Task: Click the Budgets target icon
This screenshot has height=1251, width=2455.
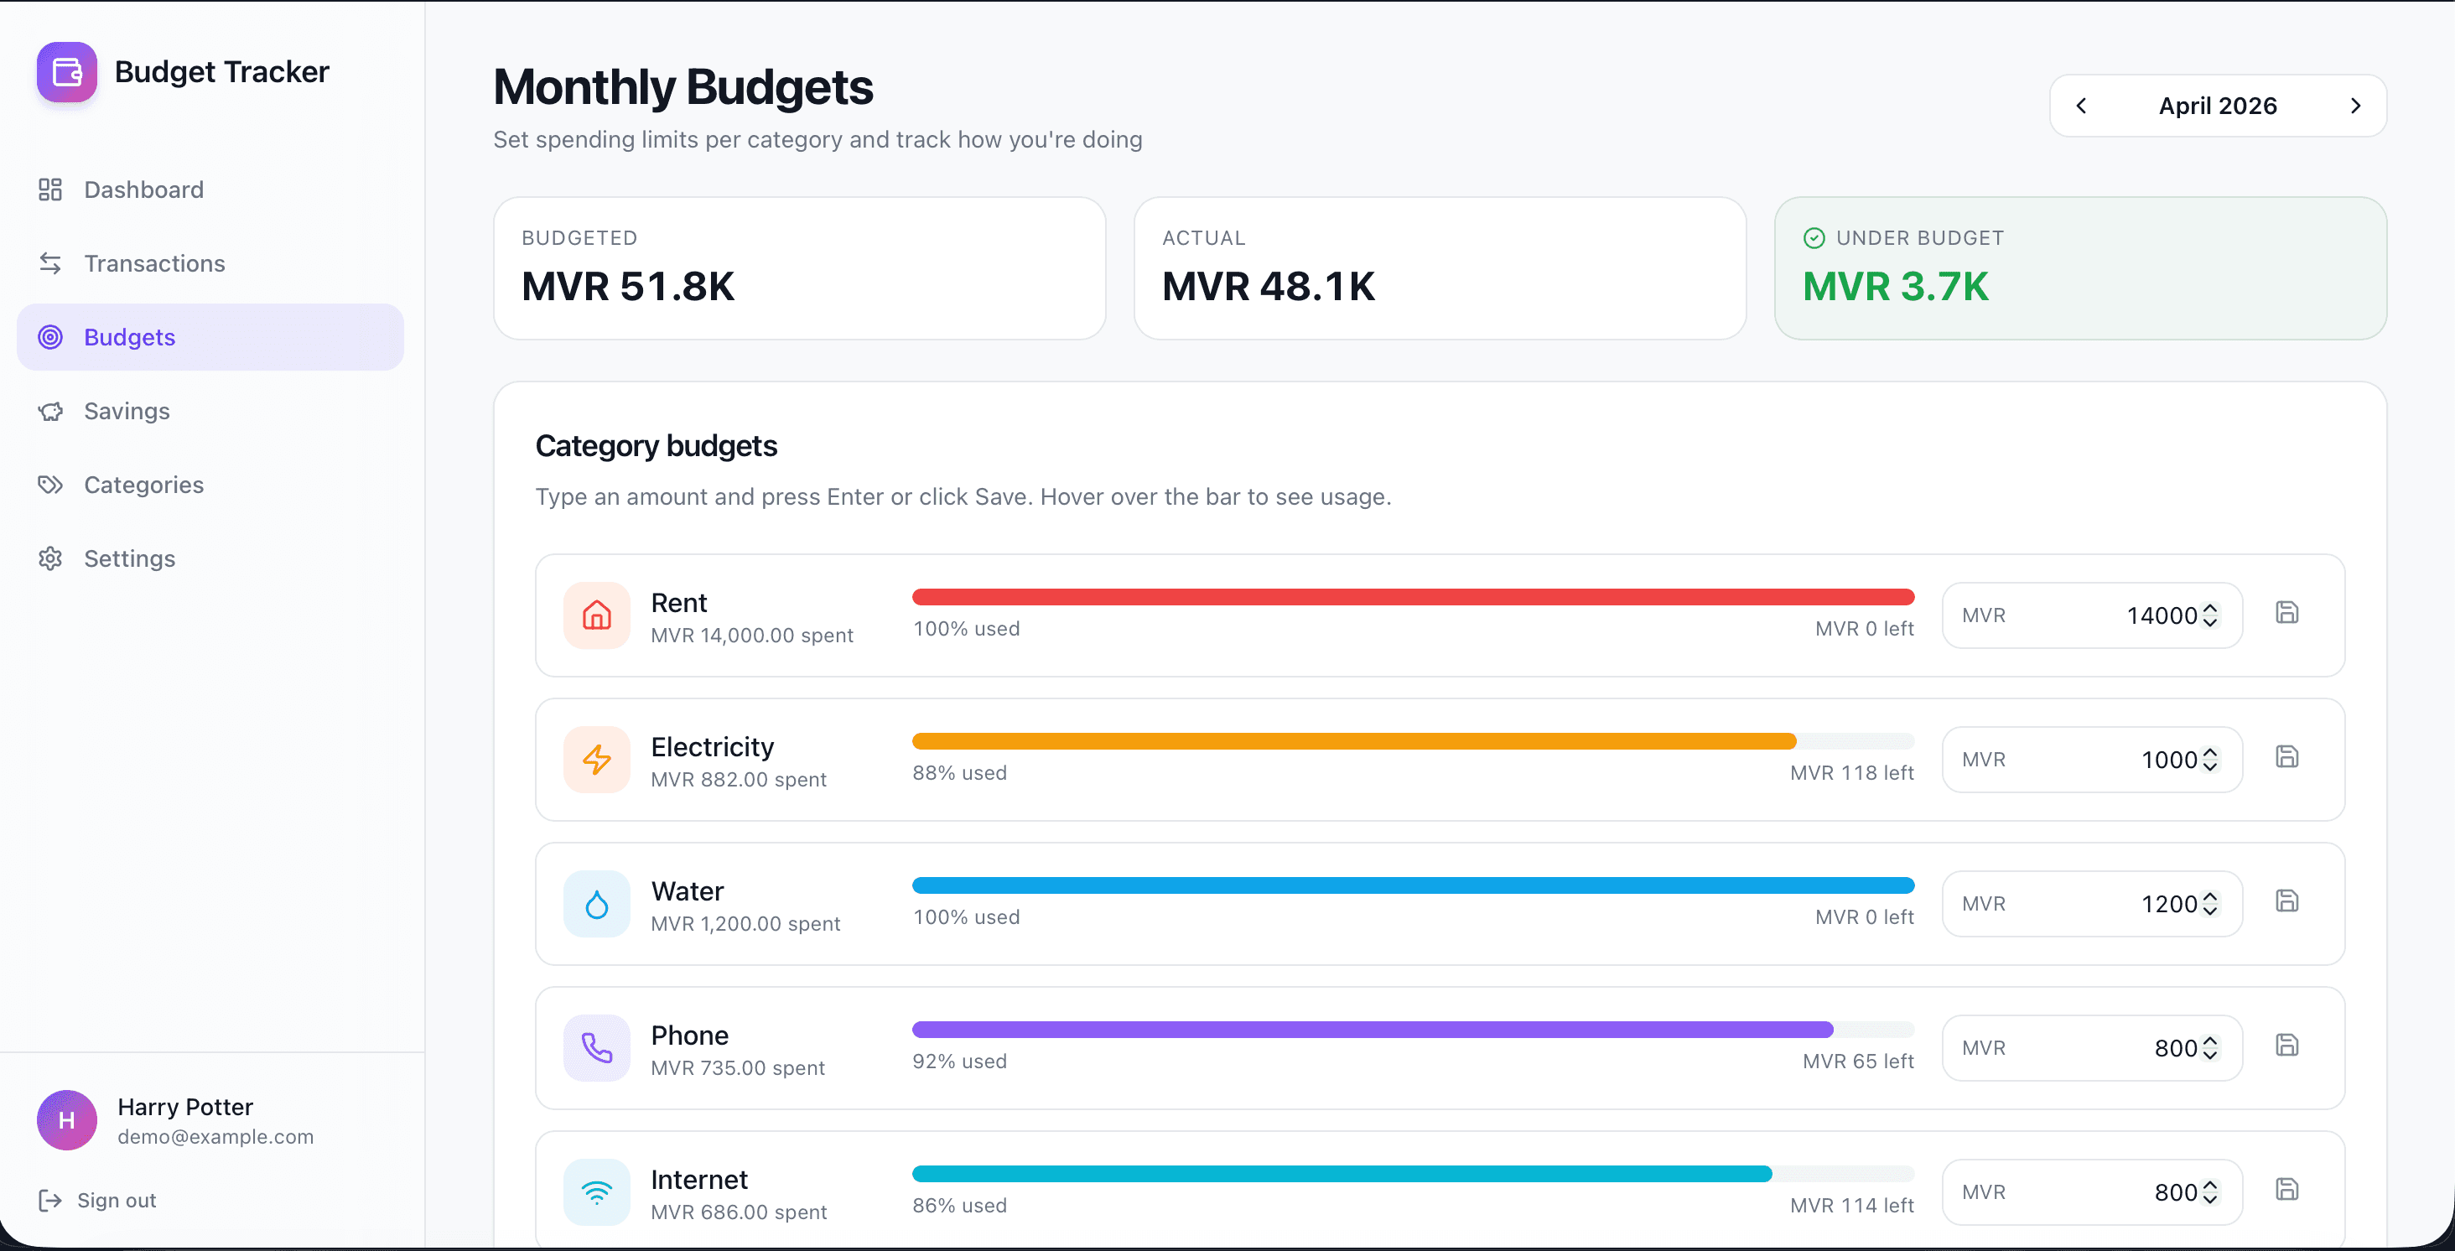Action: tap(50, 337)
